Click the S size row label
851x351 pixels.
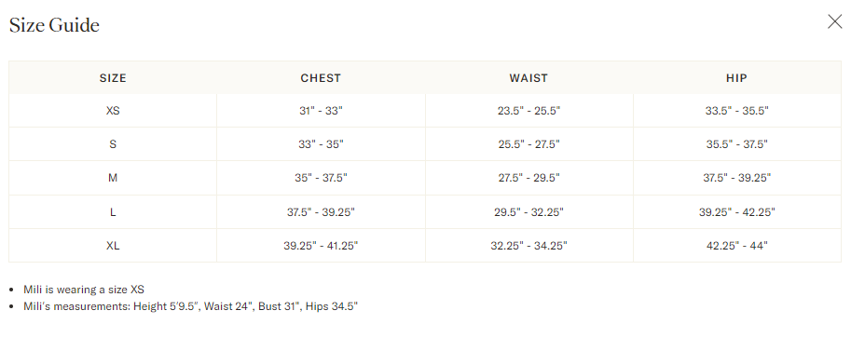(x=113, y=144)
